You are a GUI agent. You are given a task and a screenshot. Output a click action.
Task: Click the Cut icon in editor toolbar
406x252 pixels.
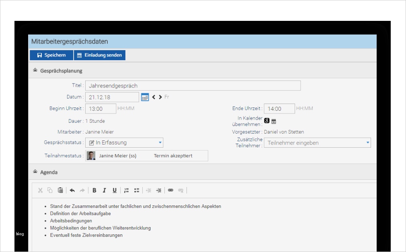40,191
